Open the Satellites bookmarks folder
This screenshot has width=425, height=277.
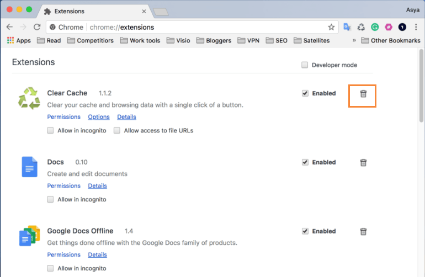tap(312, 40)
